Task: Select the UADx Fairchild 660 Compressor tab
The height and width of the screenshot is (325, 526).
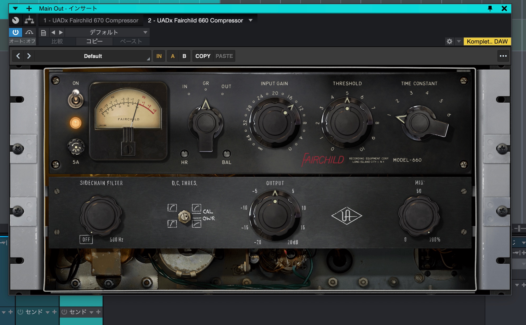Action: point(195,20)
